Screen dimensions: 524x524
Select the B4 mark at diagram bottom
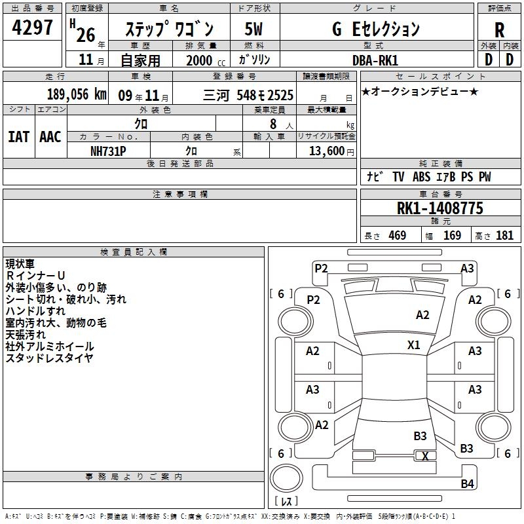pyautogui.click(x=466, y=484)
